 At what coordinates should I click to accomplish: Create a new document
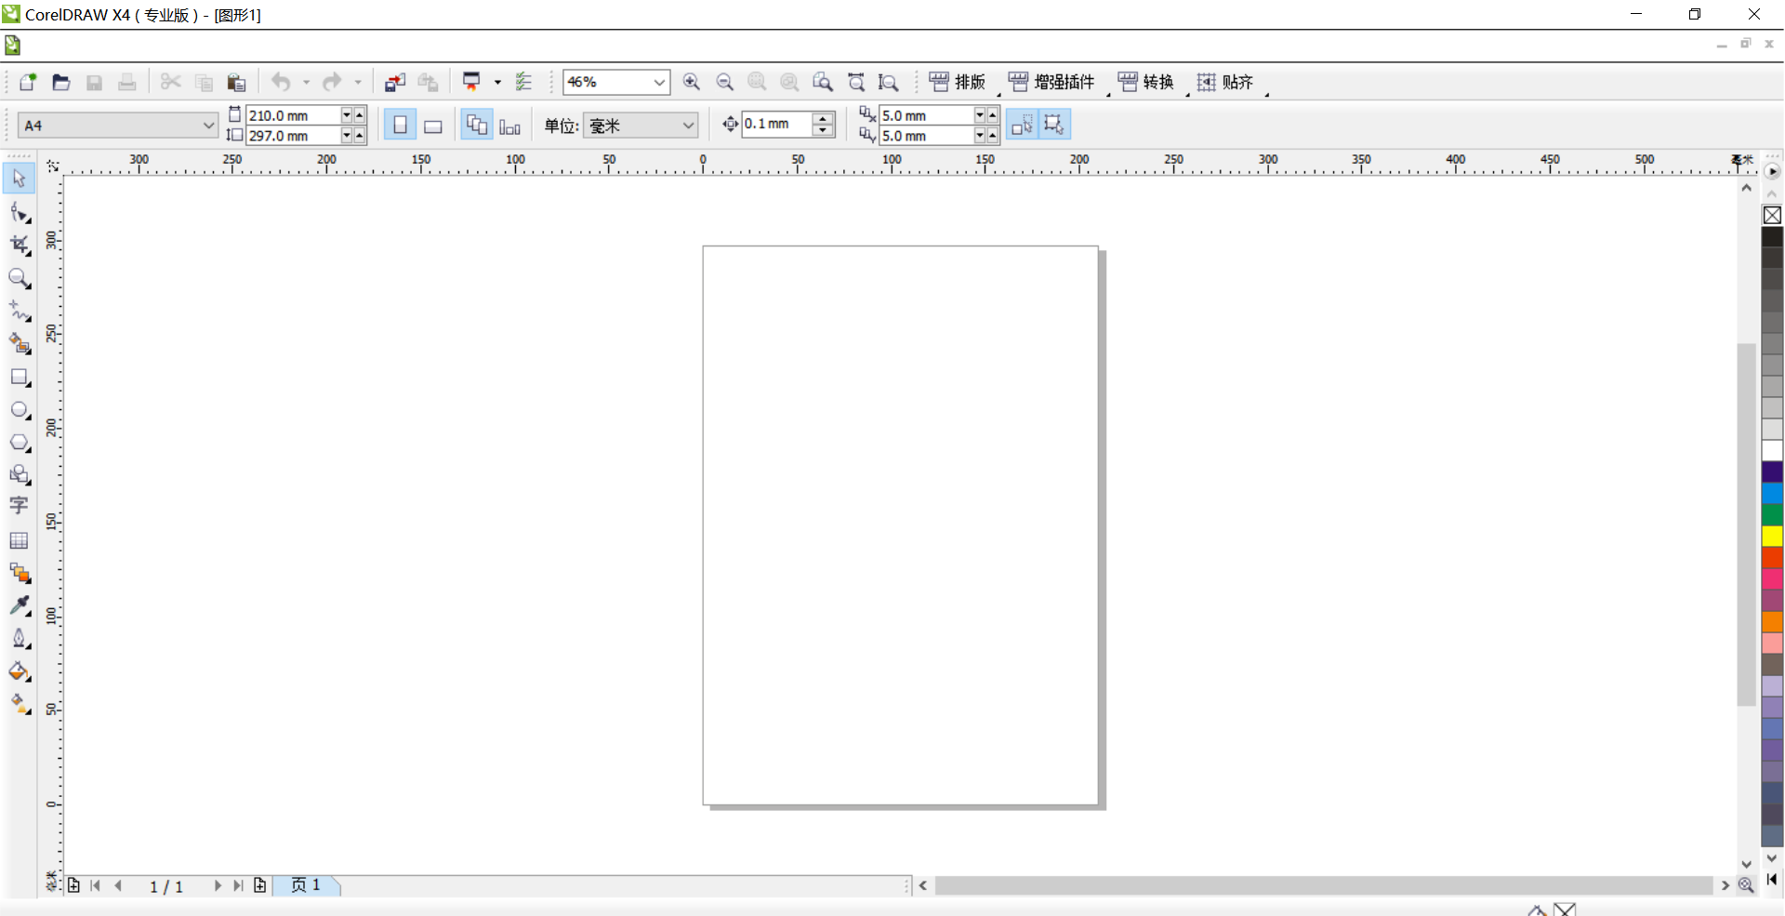(x=28, y=82)
